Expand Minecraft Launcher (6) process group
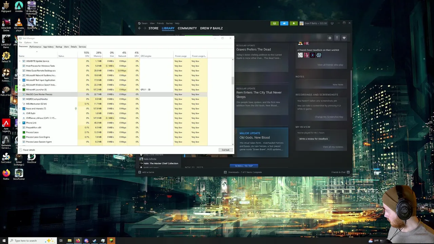The image size is (434, 244). coord(20,89)
